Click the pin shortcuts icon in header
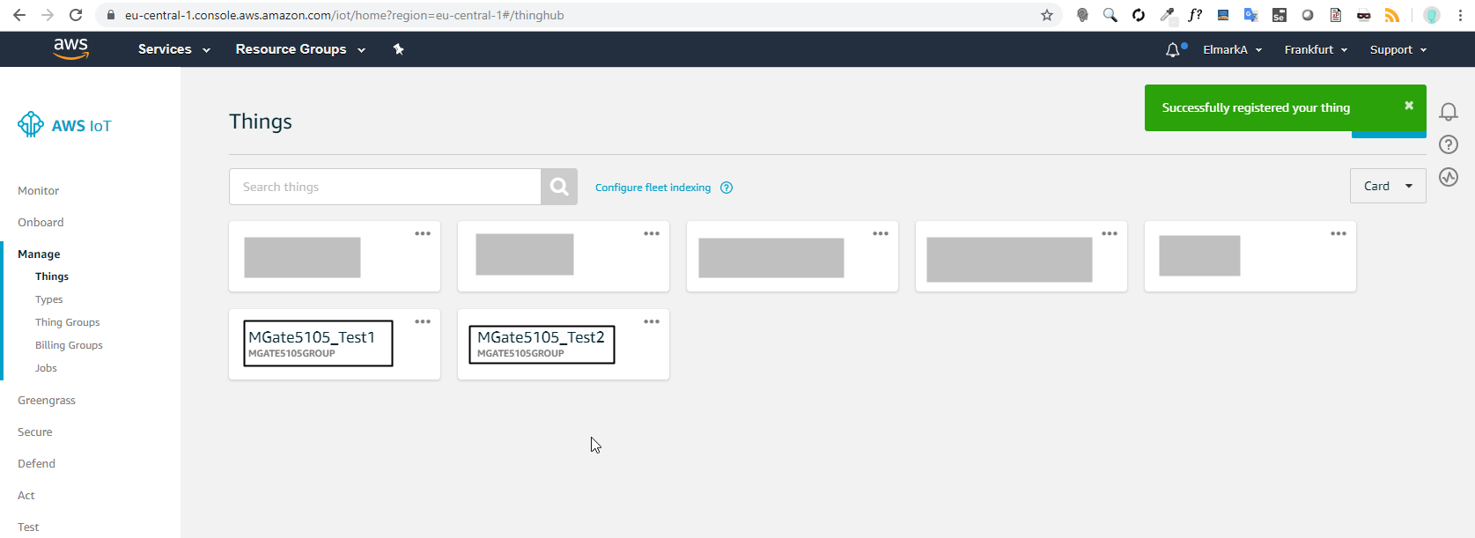Viewport: 1475px width, 538px height. [x=398, y=49]
